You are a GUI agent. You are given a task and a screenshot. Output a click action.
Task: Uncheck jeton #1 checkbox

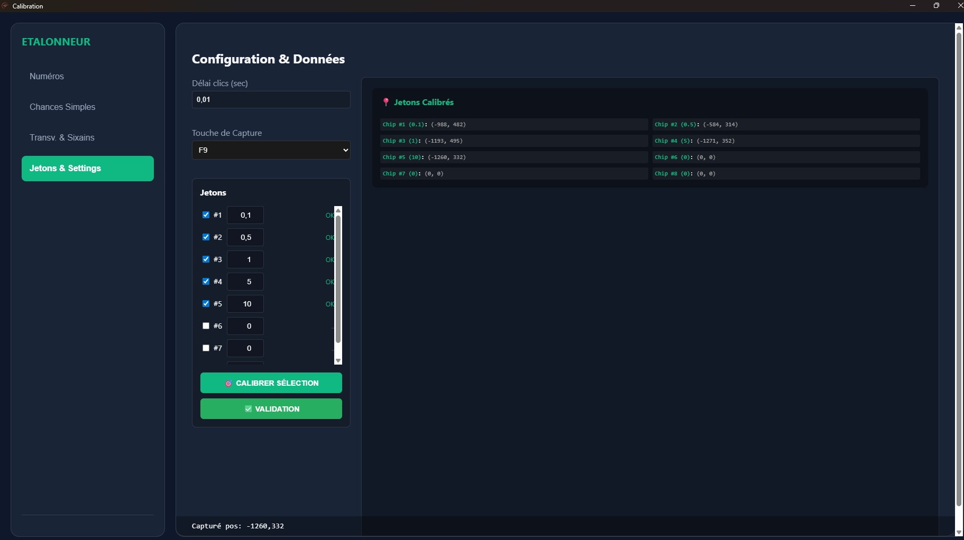(206, 215)
